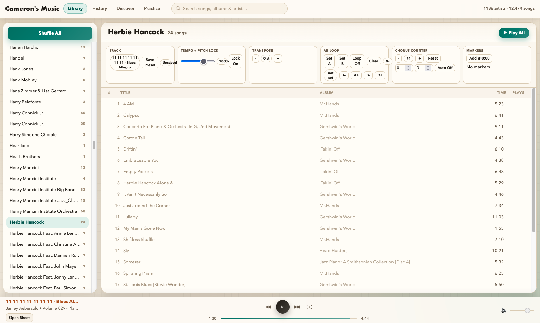The width and height of the screenshot is (540, 323).
Task: Select song Sly
Action: pyautogui.click(x=317, y=251)
